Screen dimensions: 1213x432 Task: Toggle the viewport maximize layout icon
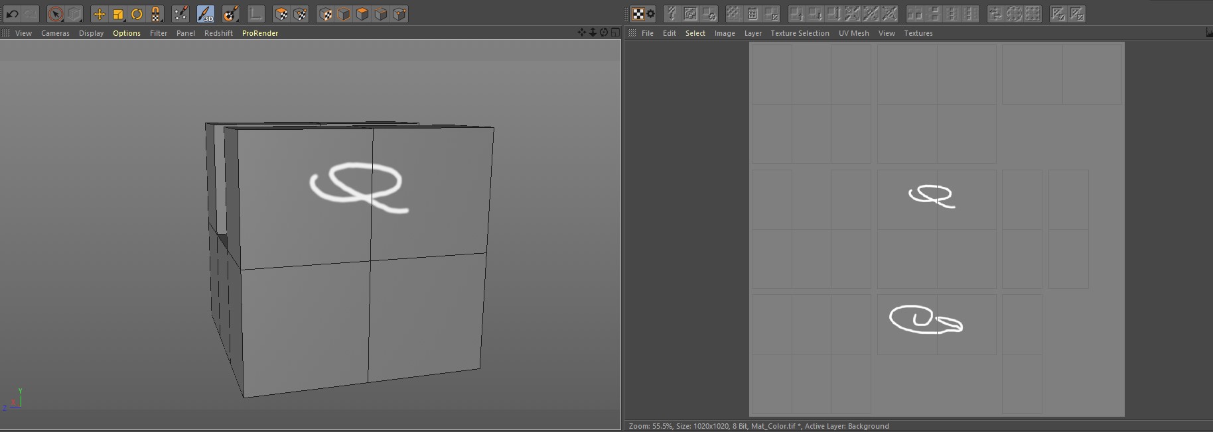click(x=615, y=32)
